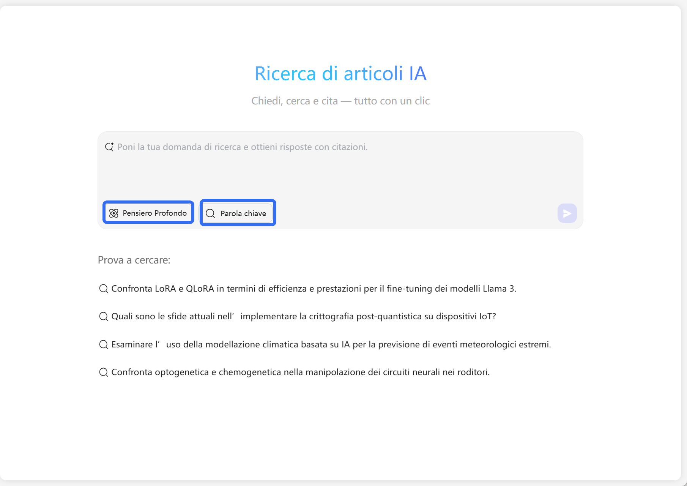Click the Ricerca di articoli IA title

pos(340,74)
